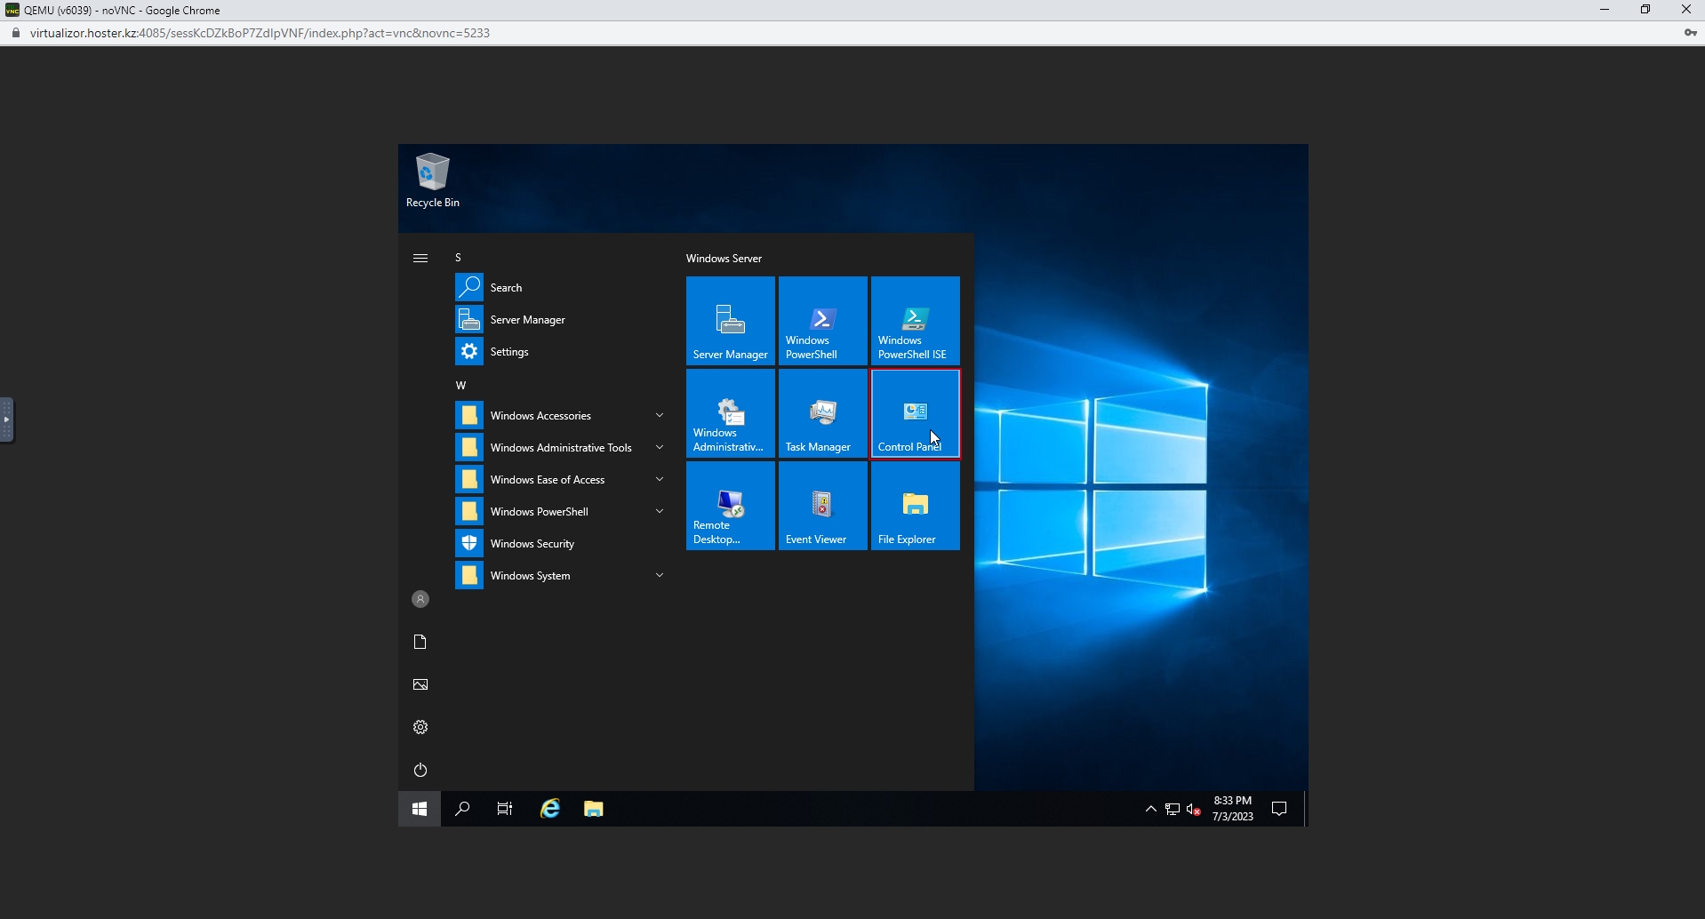
Task: Open Windows Security from the app list
Action: [x=561, y=543]
